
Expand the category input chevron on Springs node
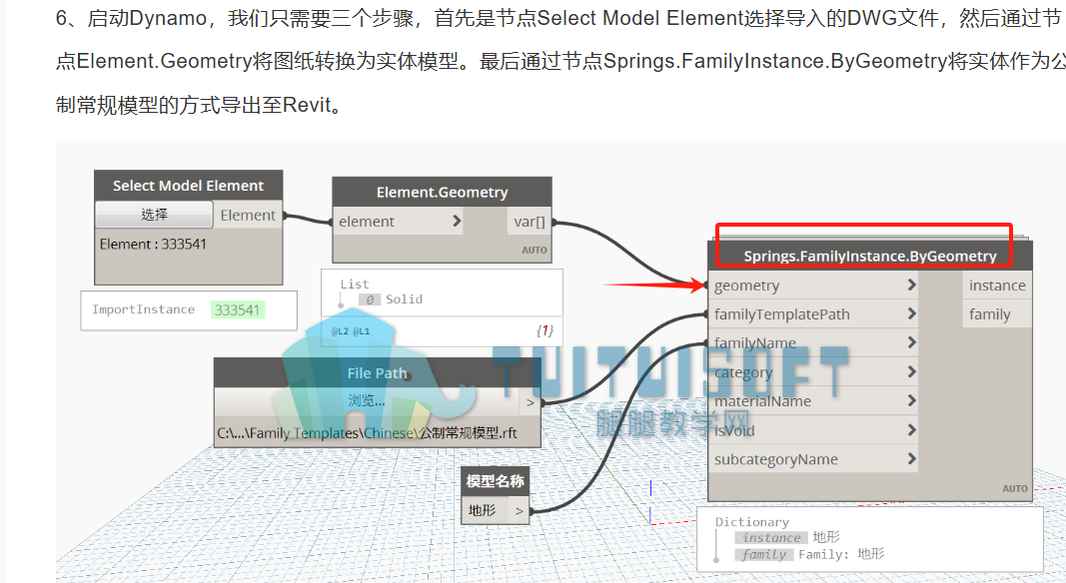tap(910, 371)
